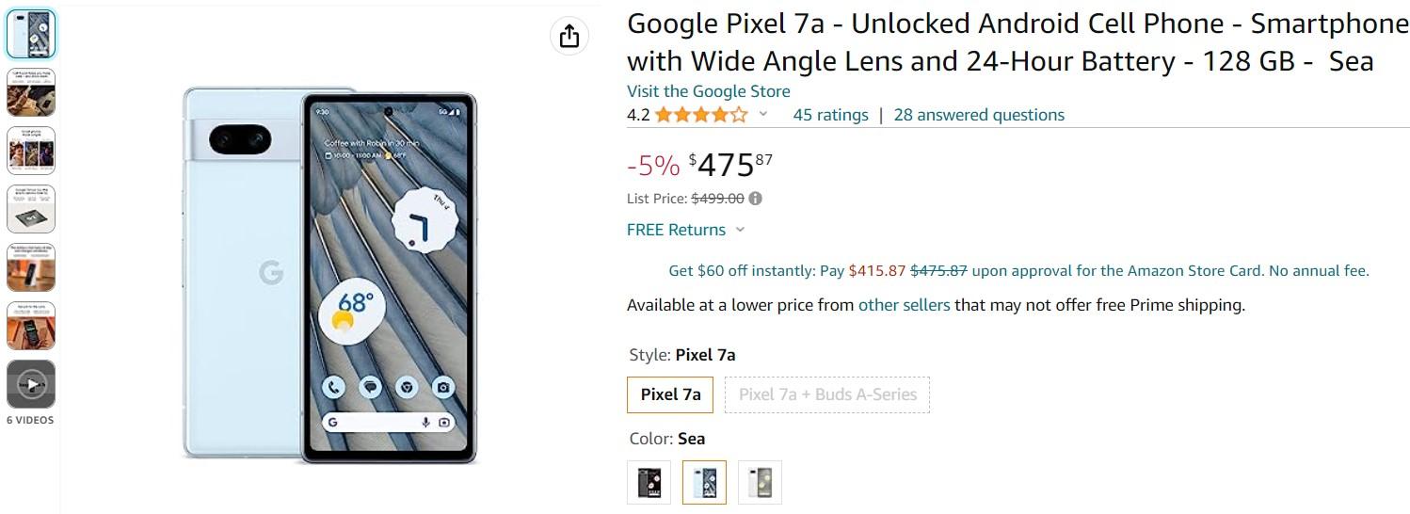The image size is (1410, 514).
Task: Select the first product image thumbnail
Action: (31, 35)
